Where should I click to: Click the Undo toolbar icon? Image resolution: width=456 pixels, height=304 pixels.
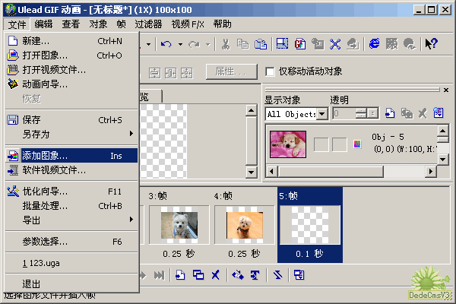(x=166, y=44)
